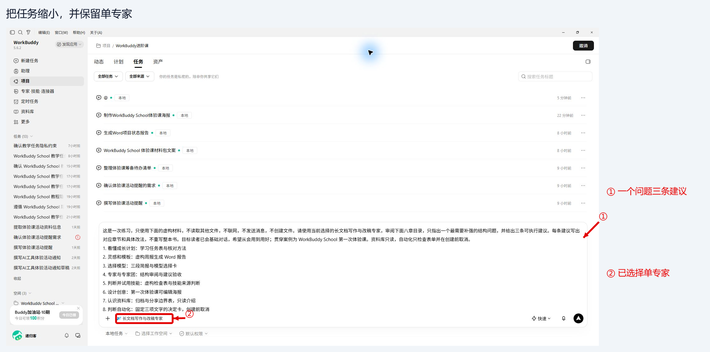710x352 pixels.
Task: Open the 选择工作空间 dropdown
Action: 154,334
